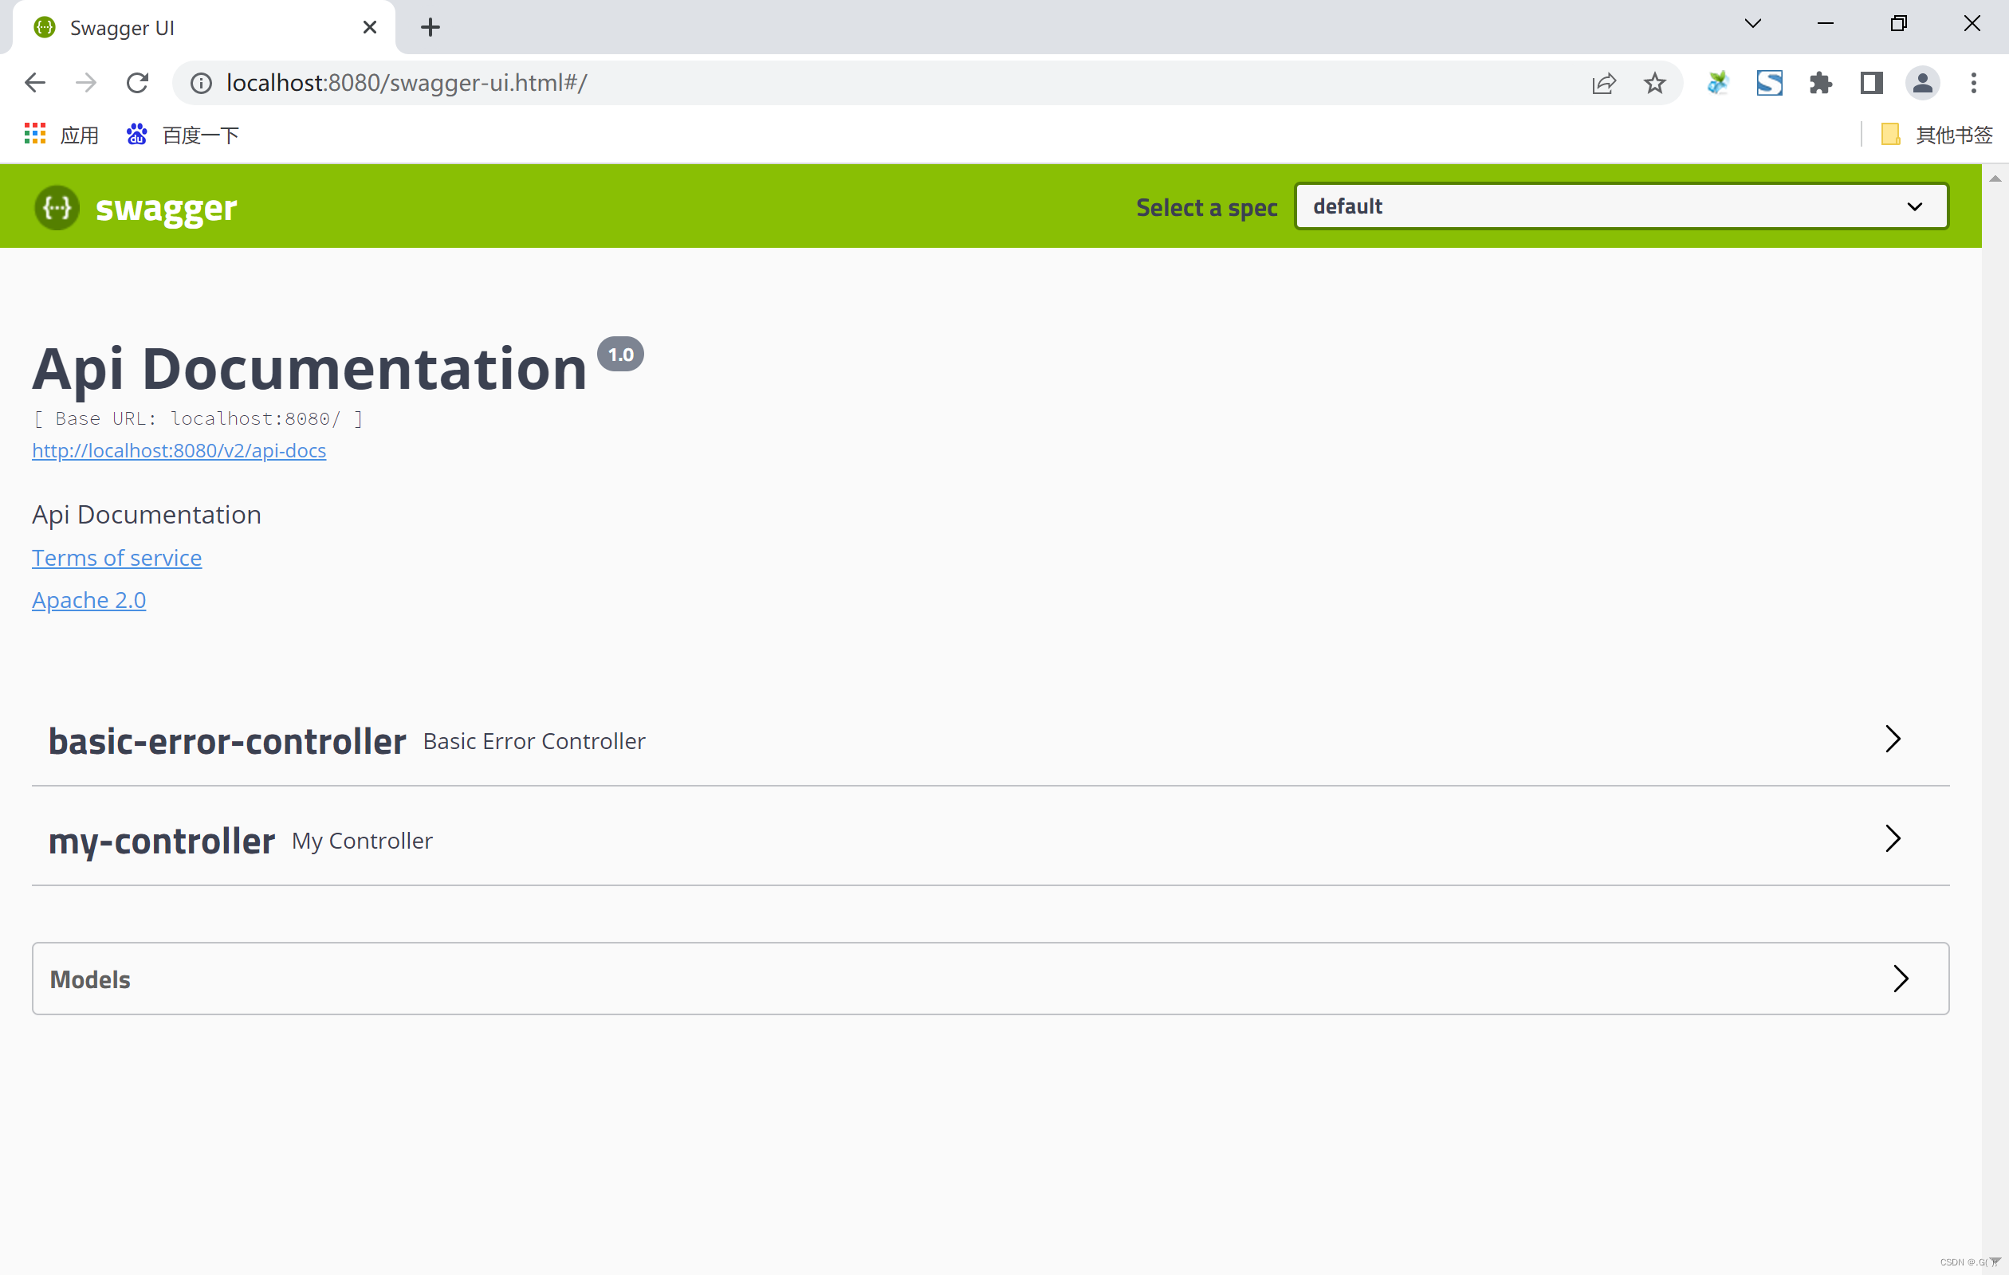Open the pinwheel extension icon
2009x1275 pixels.
click(x=1718, y=83)
